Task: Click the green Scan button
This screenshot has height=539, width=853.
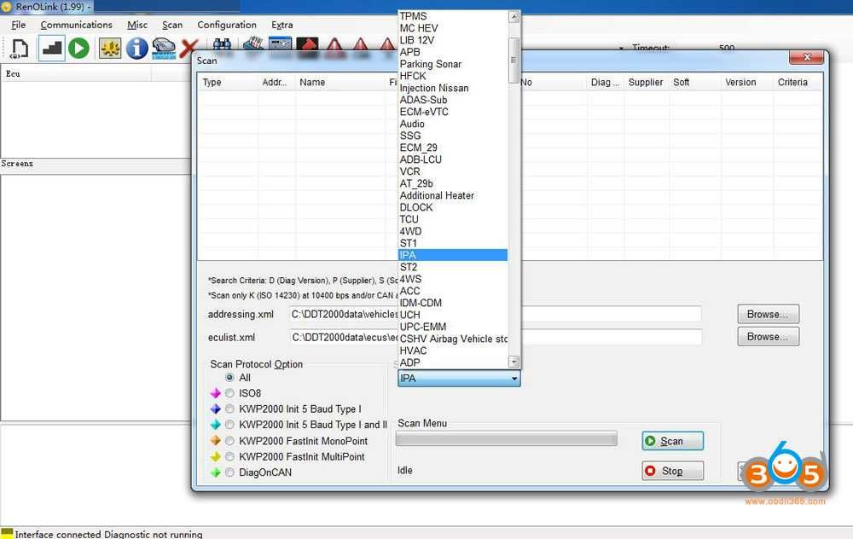Action: point(672,441)
